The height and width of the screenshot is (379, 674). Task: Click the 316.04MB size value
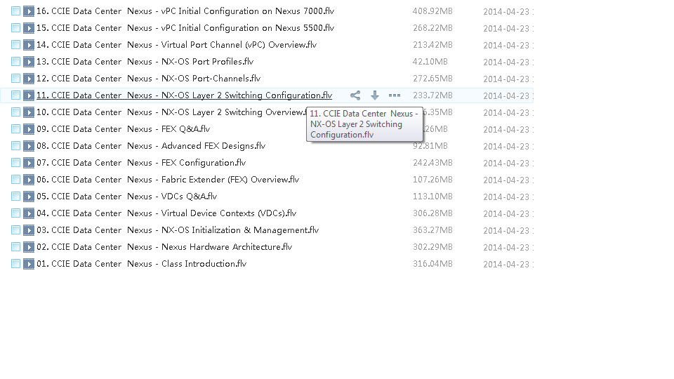tap(432, 264)
